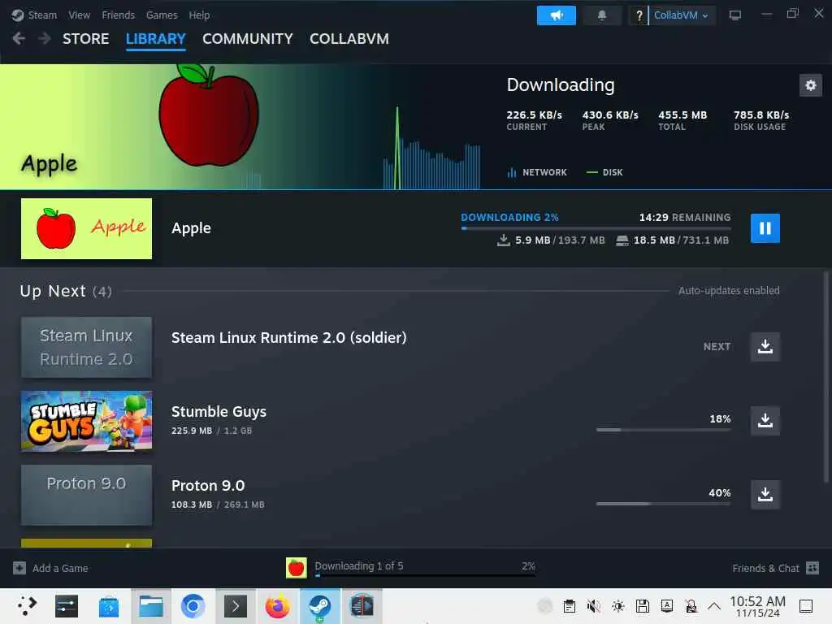Start the Stumble Guys download
This screenshot has width=832, height=624.
[x=765, y=420]
